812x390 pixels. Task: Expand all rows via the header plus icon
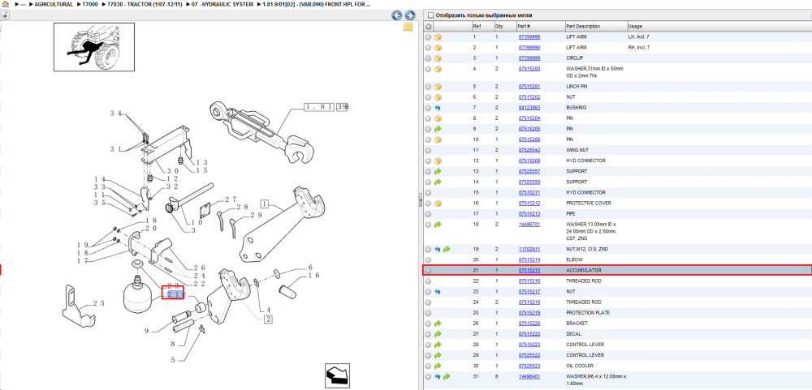[428, 27]
